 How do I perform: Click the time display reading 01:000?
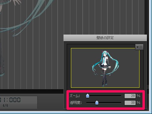(x=10, y=100)
